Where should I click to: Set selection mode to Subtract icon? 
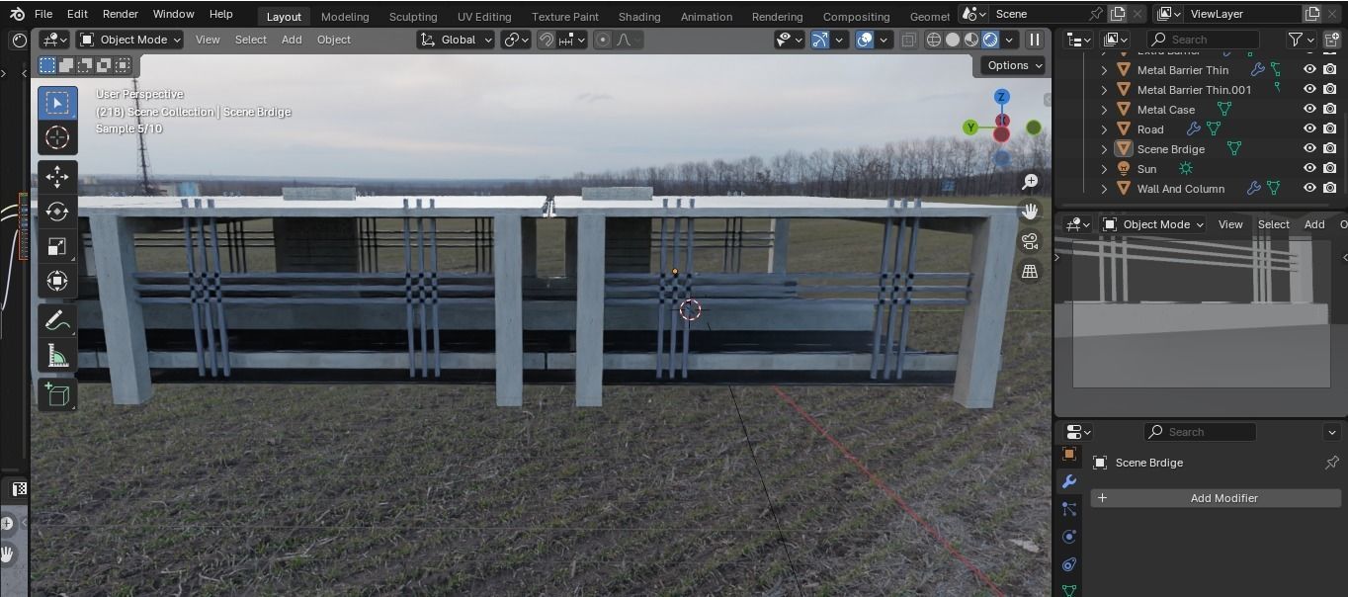point(85,65)
